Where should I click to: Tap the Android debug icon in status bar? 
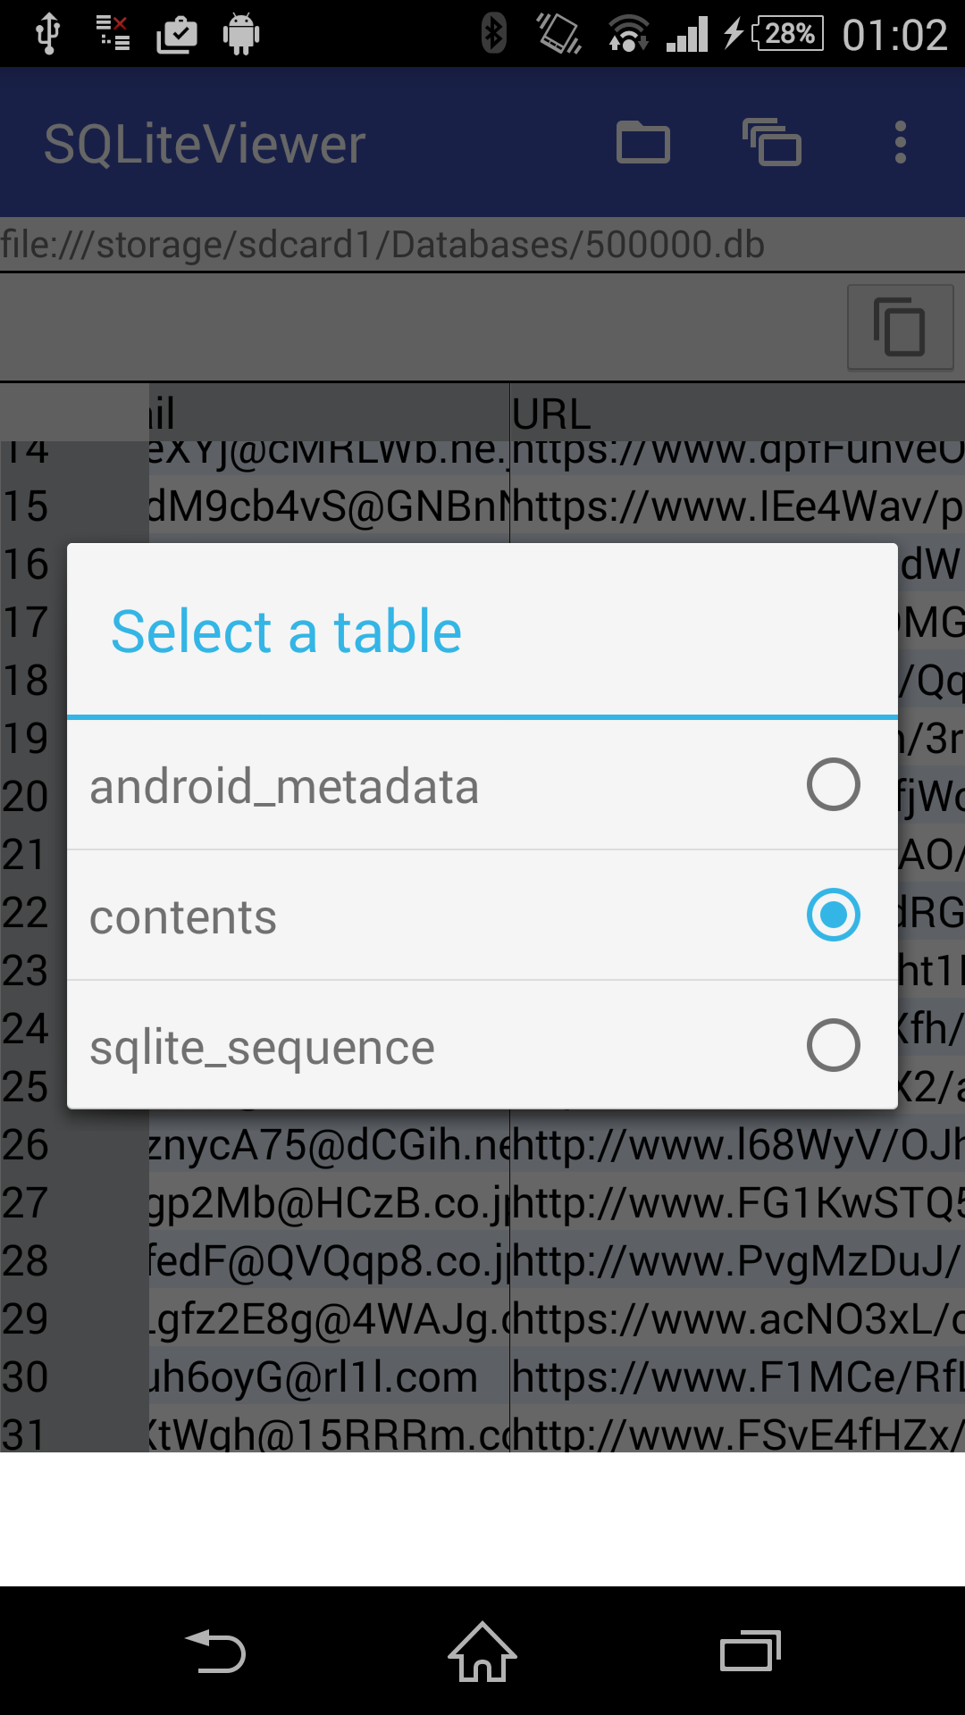240,35
